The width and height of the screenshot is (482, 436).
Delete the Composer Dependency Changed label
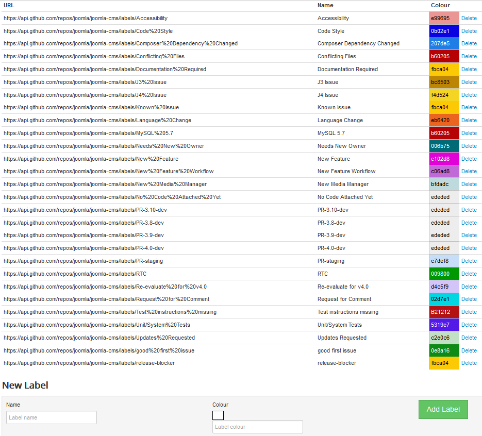[x=469, y=43]
